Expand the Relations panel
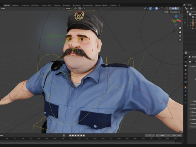The height and width of the screenshot is (147, 196). click(x=193, y=105)
